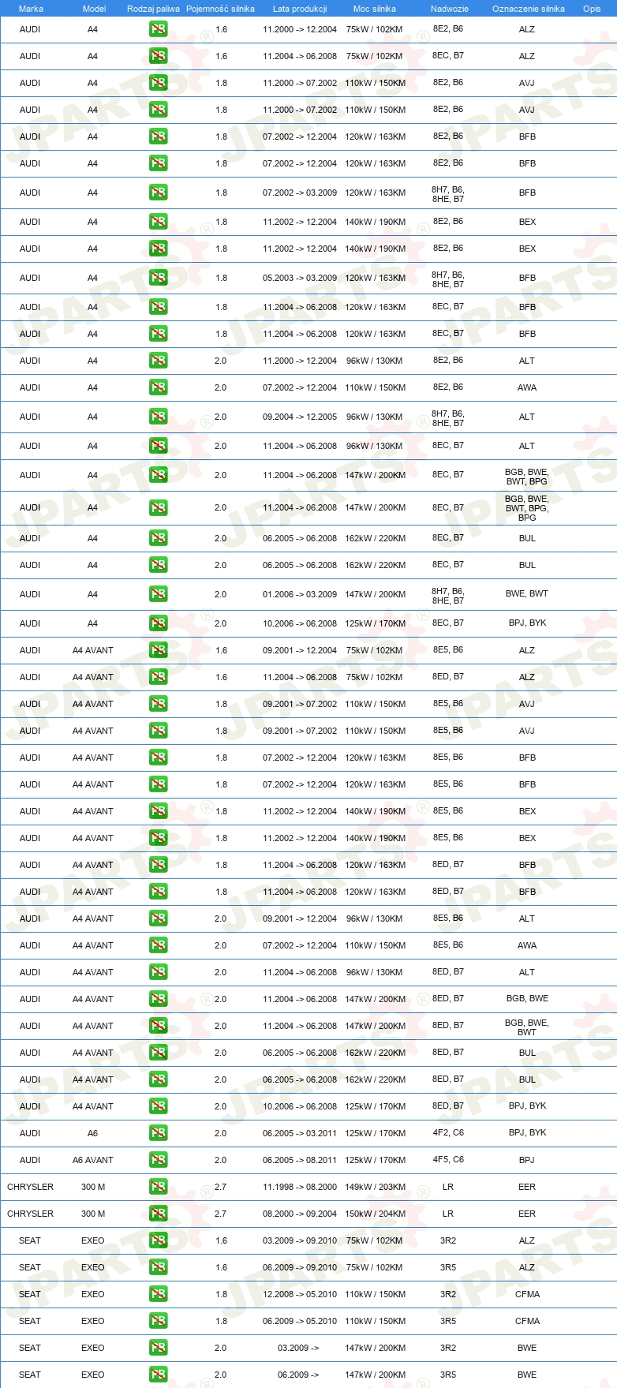Click fuel icon for Seat Exeo 1.8 3R2
The height and width of the screenshot is (1388, 617).
[159, 1294]
